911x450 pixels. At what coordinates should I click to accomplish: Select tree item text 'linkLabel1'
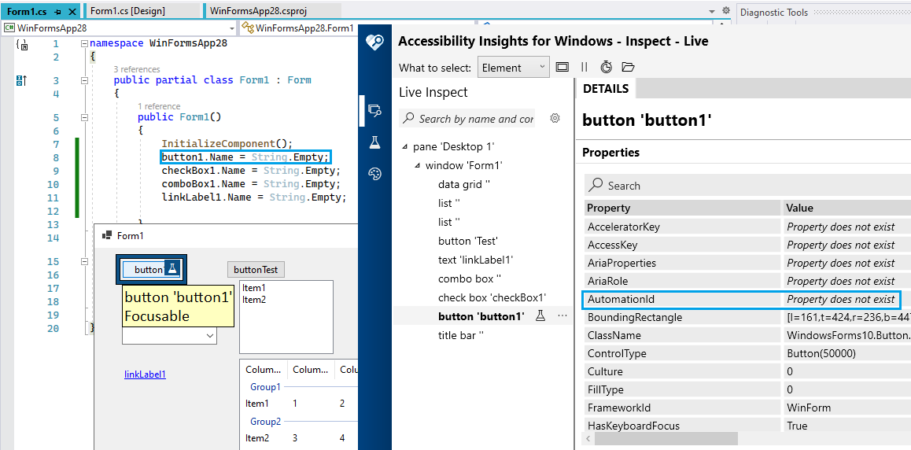(x=476, y=260)
